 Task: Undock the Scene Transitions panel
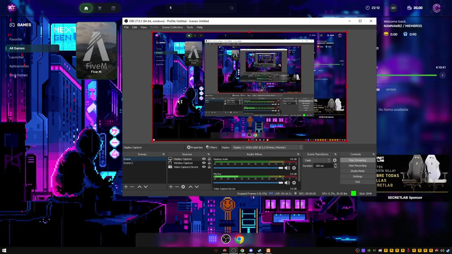(335, 154)
